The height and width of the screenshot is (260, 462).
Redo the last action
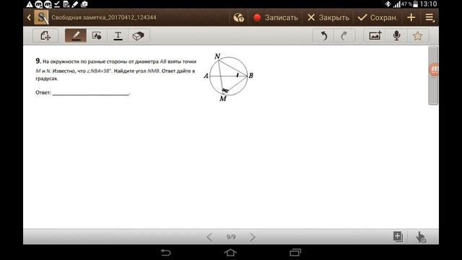[344, 35]
